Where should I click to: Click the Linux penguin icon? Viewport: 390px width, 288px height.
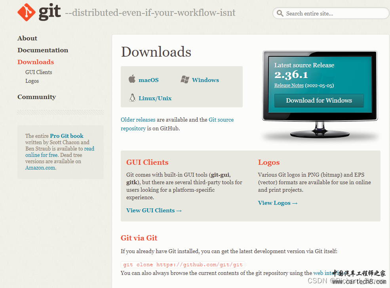(132, 97)
